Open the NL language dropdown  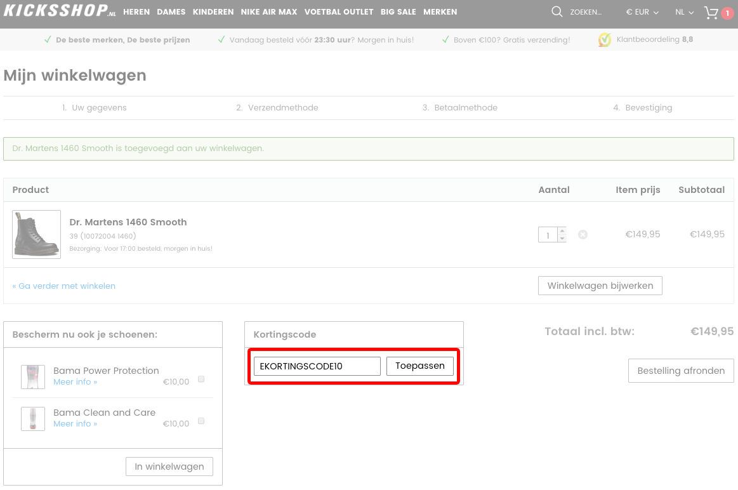[684, 12]
